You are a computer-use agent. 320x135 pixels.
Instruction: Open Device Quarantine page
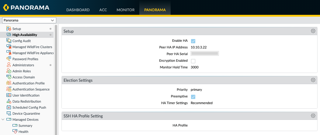(x=26, y=114)
